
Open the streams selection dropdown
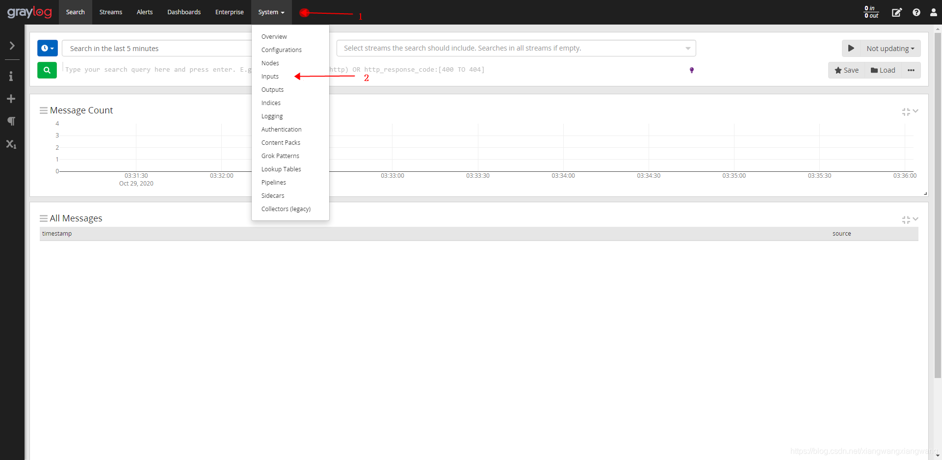click(516, 48)
